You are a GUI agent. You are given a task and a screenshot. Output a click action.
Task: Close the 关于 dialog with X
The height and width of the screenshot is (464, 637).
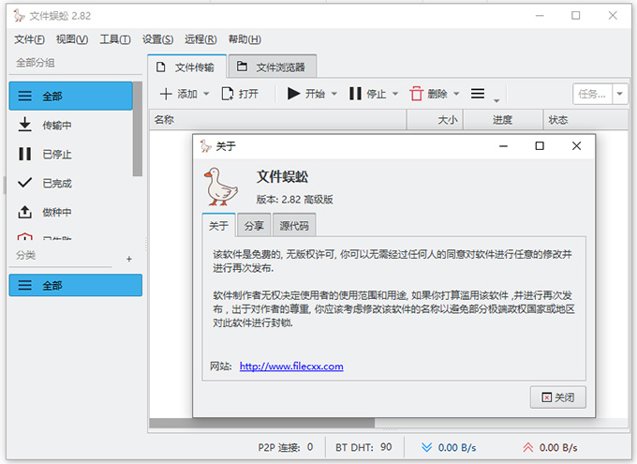pyautogui.click(x=576, y=145)
